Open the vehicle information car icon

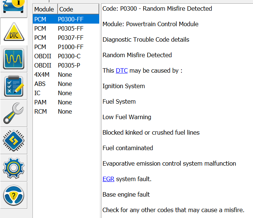coord(14,7)
